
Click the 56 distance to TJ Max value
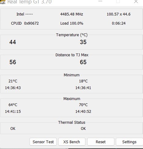pos(13,62)
